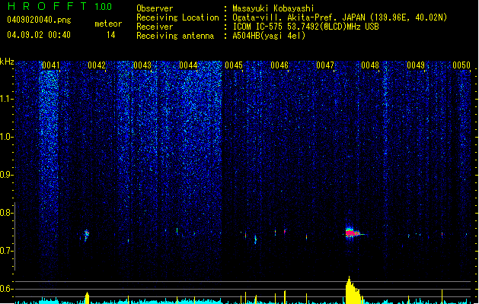
Task: Click the tall yellow power peak near 0047
Action: click(x=353, y=290)
